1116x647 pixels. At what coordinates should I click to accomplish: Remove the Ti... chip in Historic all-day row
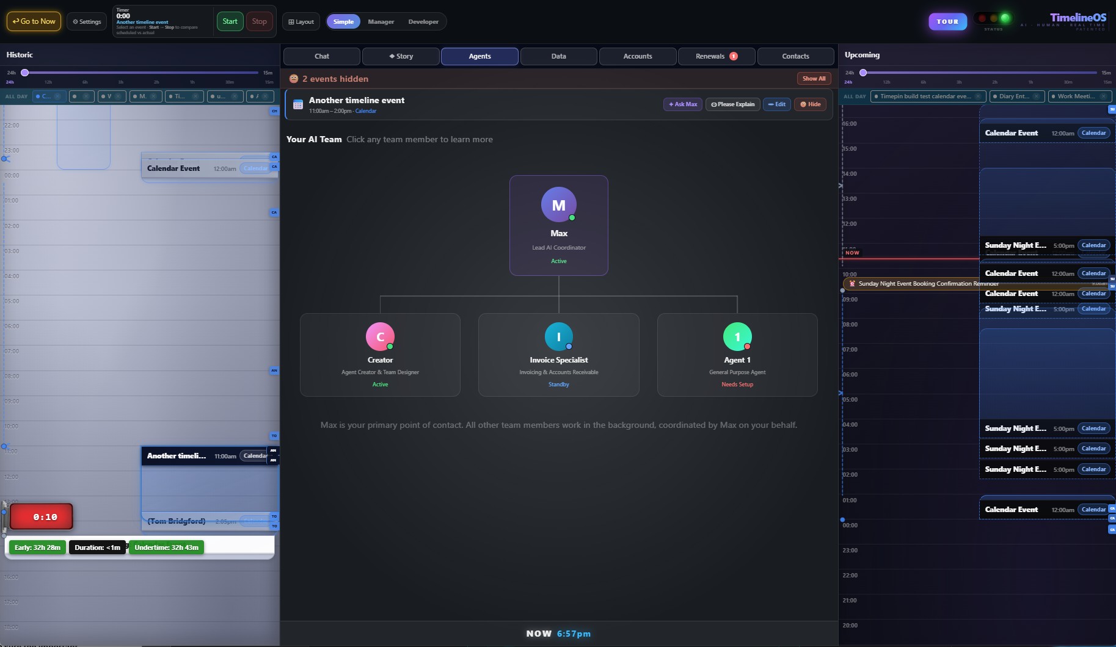point(195,96)
